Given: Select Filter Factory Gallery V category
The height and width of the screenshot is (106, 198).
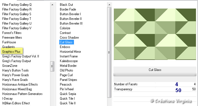Looking at the screenshot, I should 17,28.
